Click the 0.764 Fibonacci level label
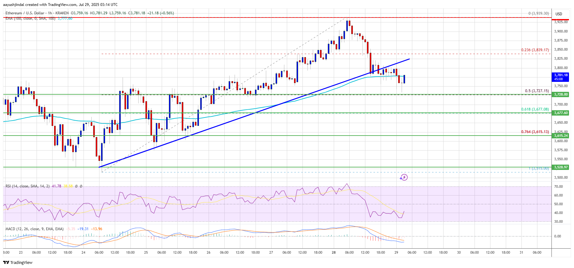574x268 pixels. tap(535, 132)
